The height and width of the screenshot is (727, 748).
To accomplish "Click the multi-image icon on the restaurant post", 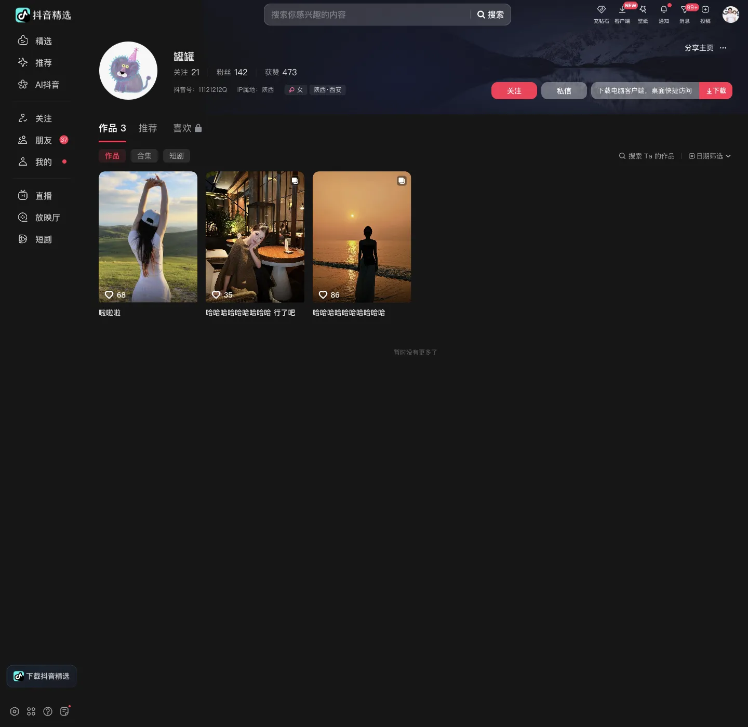I will [295, 181].
